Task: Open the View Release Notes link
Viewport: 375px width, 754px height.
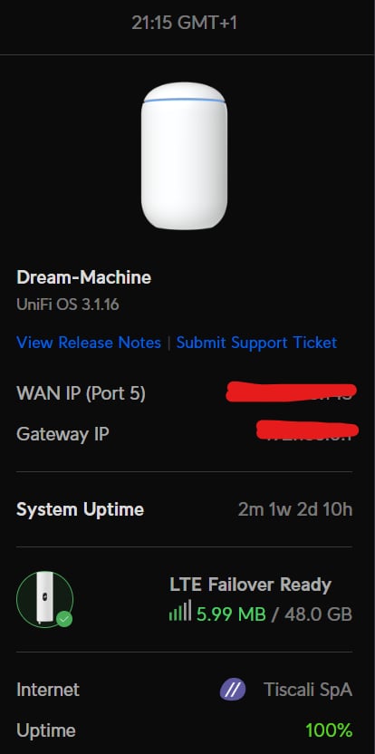Action: (x=89, y=343)
